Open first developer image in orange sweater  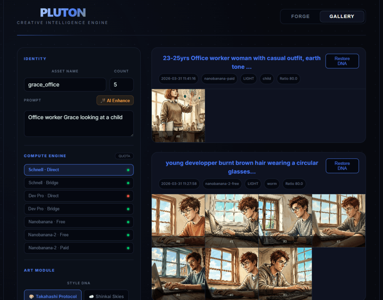coord(178,220)
